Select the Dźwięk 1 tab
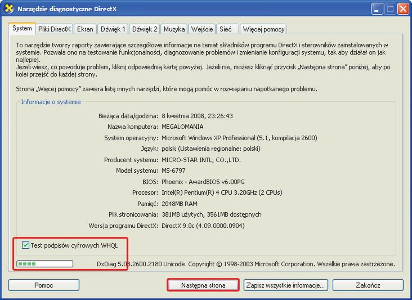 [113, 29]
